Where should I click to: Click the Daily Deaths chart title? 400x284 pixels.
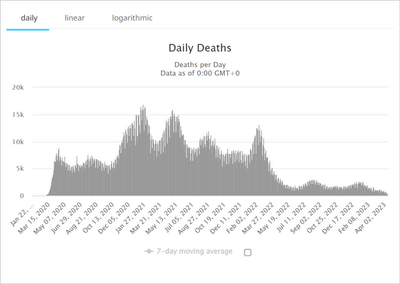200,48
